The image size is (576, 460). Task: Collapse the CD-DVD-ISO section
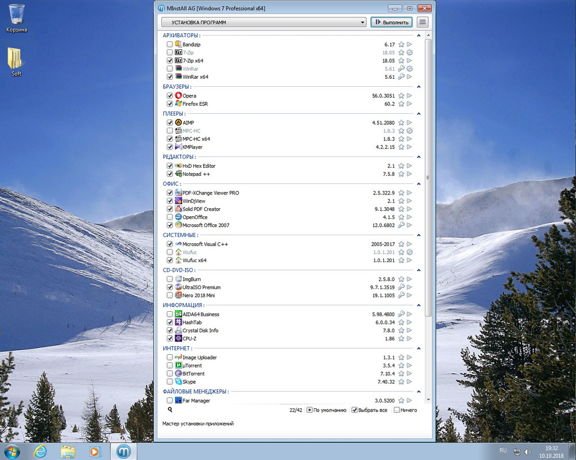point(418,270)
